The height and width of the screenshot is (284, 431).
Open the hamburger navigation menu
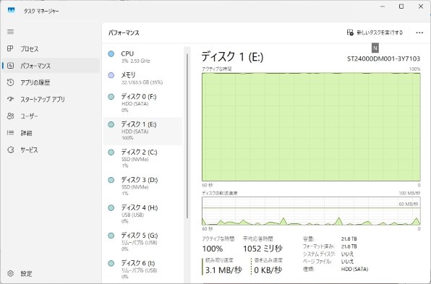click(x=10, y=32)
